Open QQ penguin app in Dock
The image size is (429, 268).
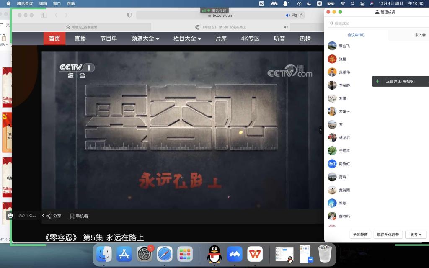214,254
